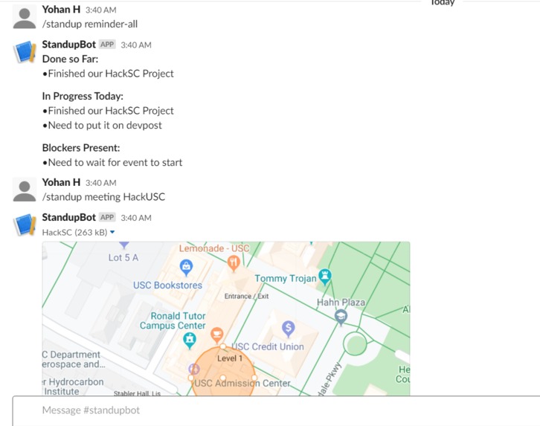This screenshot has width=540, height=426.
Task: Click the USC Credit Union dollar pin
Action: click(289, 329)
